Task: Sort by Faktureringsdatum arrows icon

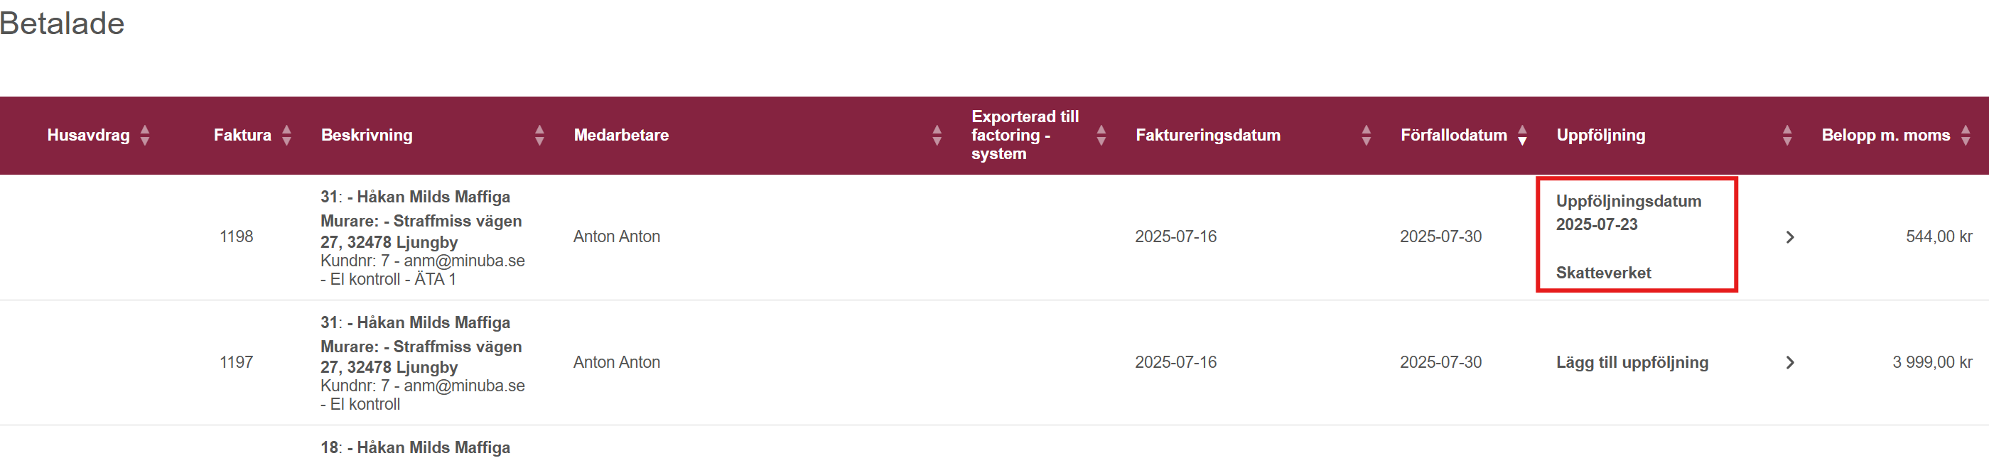Action: (1366, 135)
